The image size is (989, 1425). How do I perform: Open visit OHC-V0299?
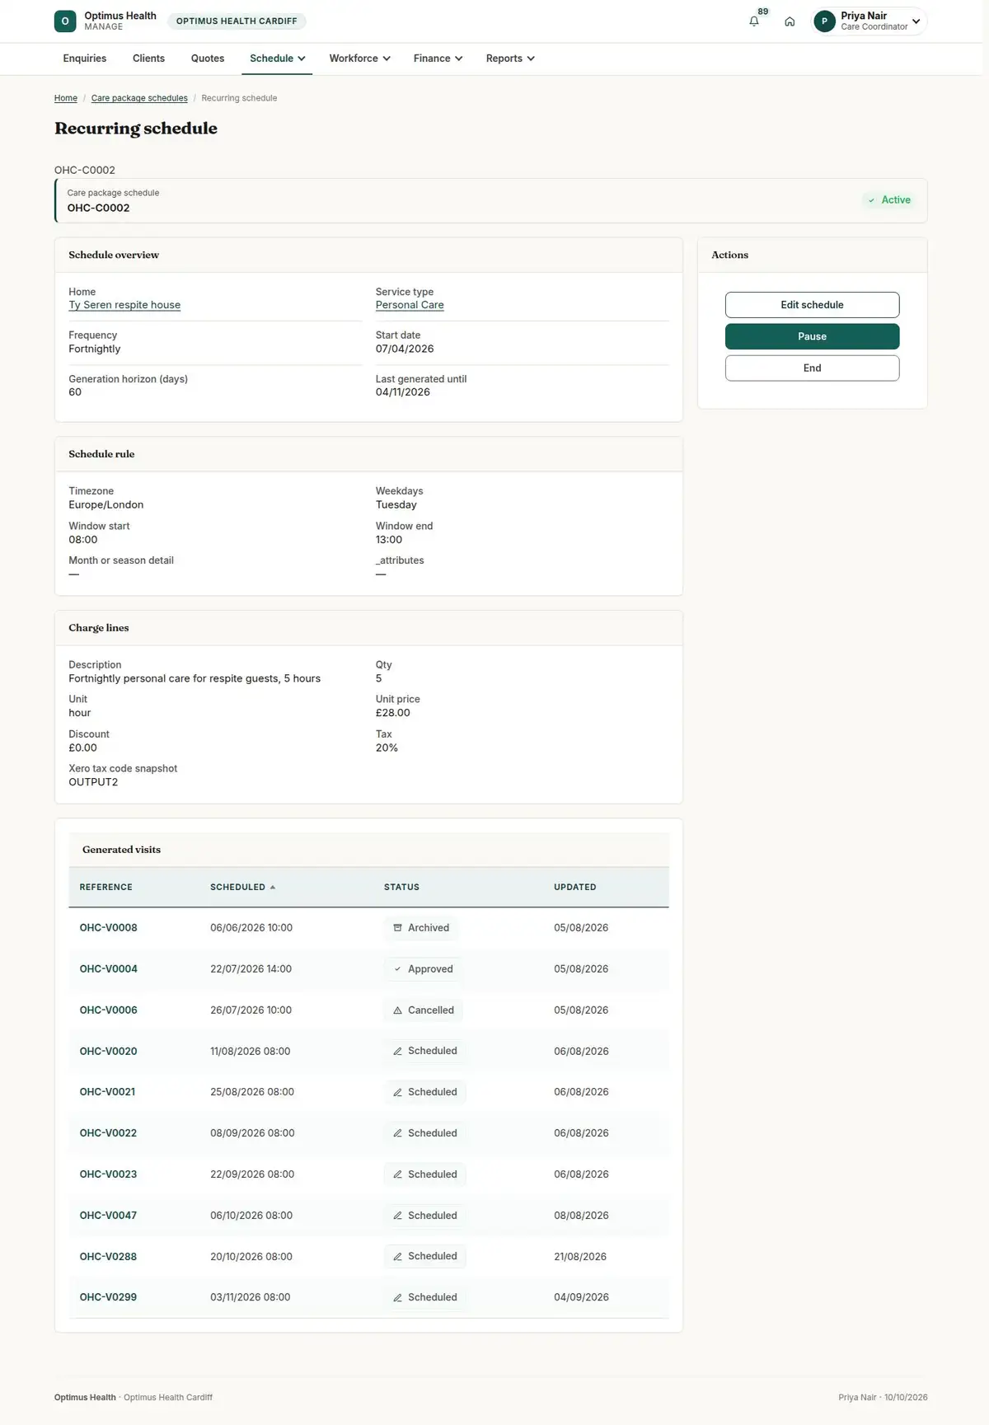tap(108, 1297)
